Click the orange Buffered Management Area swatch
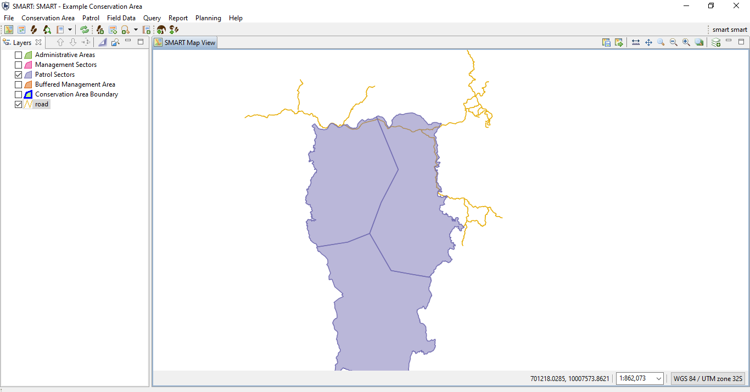 click(29, 84)
